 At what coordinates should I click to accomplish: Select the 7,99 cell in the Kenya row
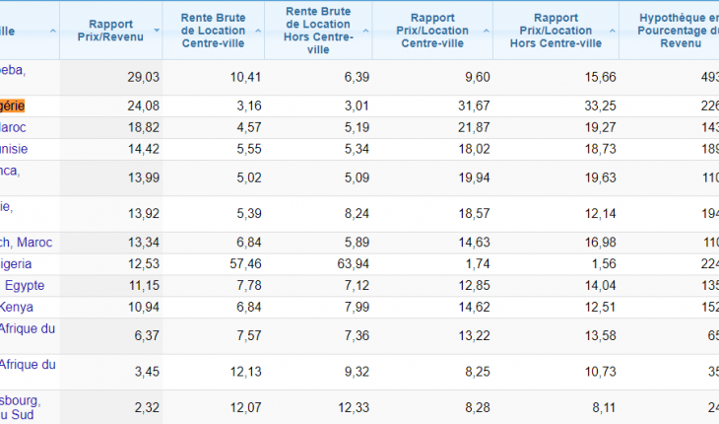click(357, 307)
